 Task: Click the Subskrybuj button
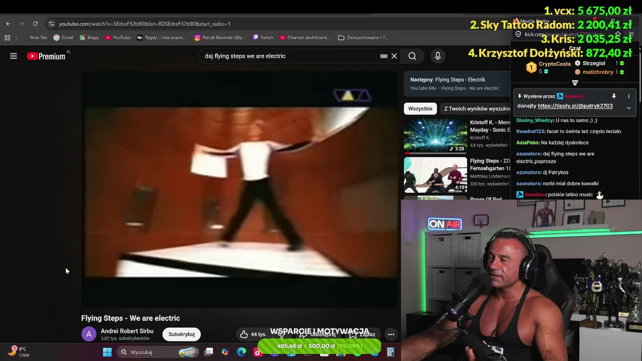[x=182, y=334]
